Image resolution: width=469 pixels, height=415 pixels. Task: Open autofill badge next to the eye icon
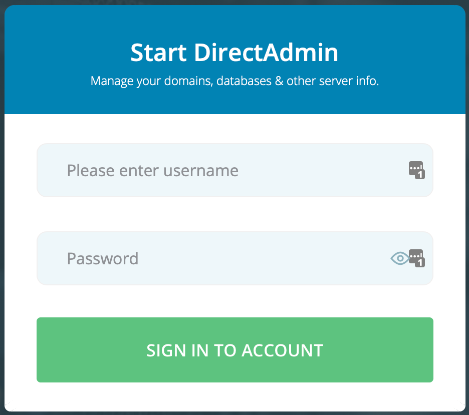416,258
